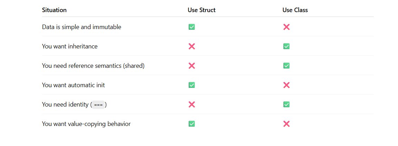
Task: Select the 'You want inheritance' row text
Action: tap(70, 46)
